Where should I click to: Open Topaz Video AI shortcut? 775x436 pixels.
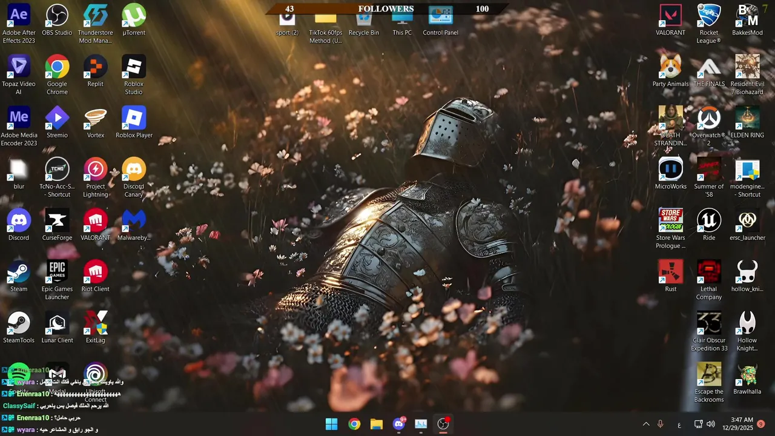coord(19,76)
